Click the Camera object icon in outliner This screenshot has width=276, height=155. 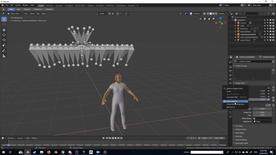tap(238, 23)
